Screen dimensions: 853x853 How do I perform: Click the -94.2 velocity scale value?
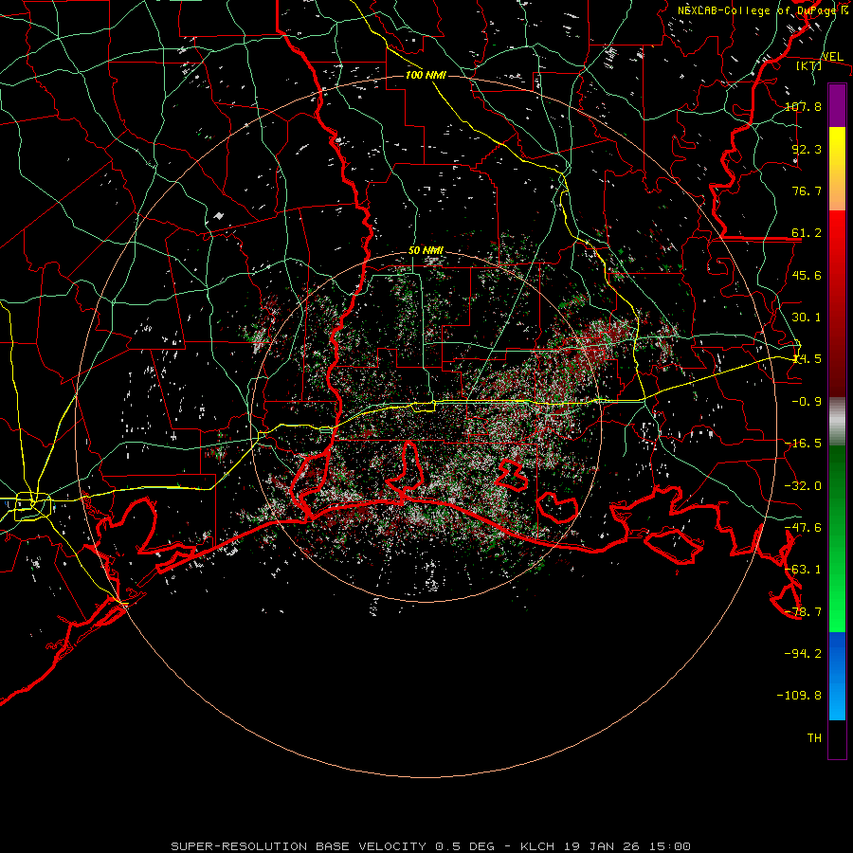click(x=803, y=654)
